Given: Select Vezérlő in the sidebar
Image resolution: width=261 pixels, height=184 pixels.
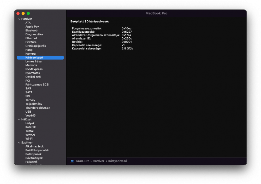Looking at the screenshot, I should click(x=30, y=116).
